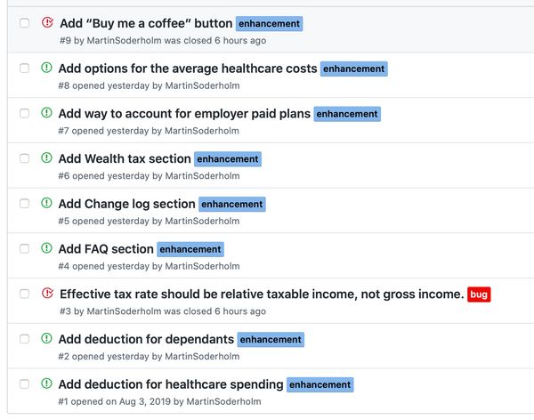Click closed issue icon for Effective tax rate bug
The height and width of the screenshot is (420, 534).
coord(47,293)
